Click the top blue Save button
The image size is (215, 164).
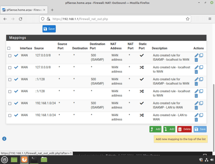click(49, 29)
